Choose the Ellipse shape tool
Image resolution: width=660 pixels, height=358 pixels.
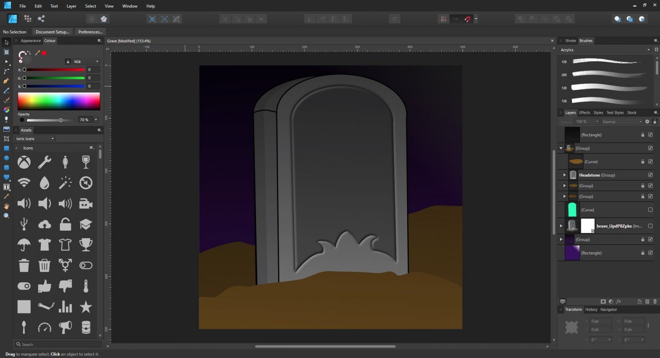tap(6, 157)
